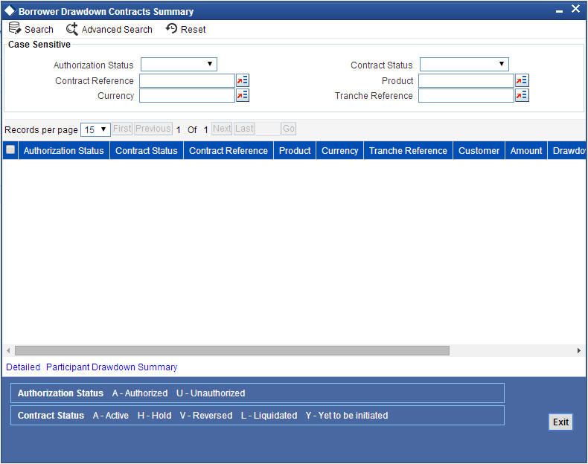The width and height of the screenshot is (588, 464).
Task: Click the Go button
Action: tap(289, 129)
